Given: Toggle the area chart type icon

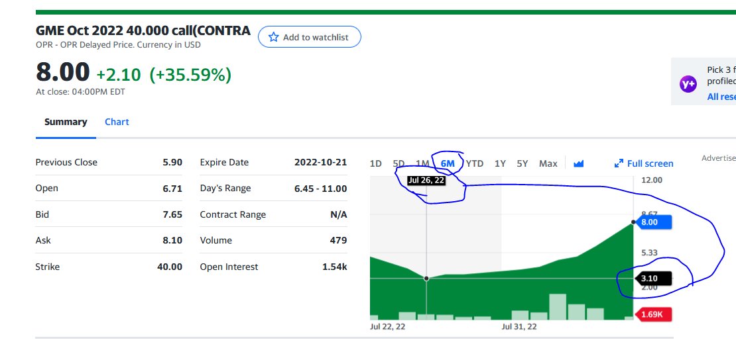Looking at the screenshot, I should pos(578,163).
